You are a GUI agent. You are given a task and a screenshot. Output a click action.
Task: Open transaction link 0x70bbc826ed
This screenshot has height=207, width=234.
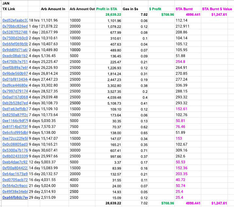15,26
